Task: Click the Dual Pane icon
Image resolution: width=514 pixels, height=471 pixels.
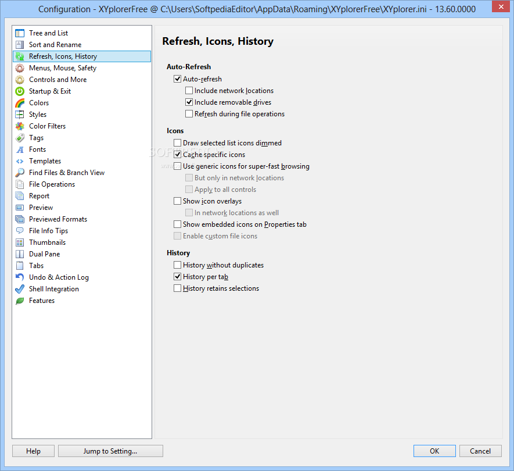Action: point(20,254)
